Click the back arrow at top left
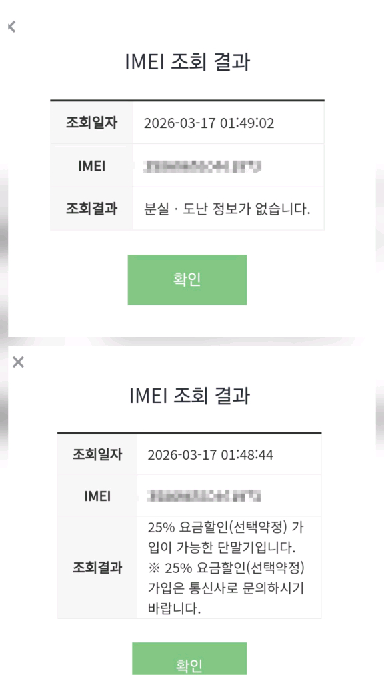Screen dimensions: 384x683 pyautogui.click(x=11, y=27)
